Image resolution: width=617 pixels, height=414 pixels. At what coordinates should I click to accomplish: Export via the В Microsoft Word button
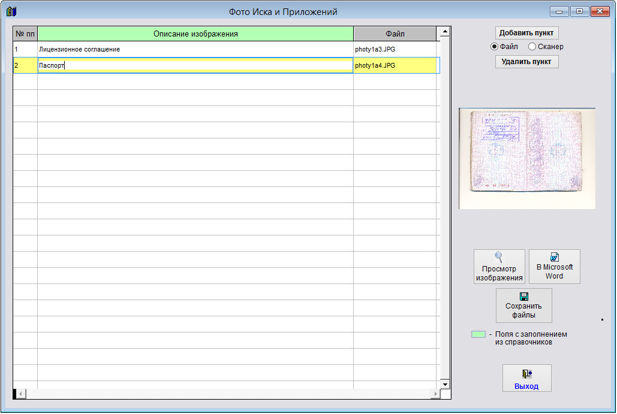click(554, 267)
